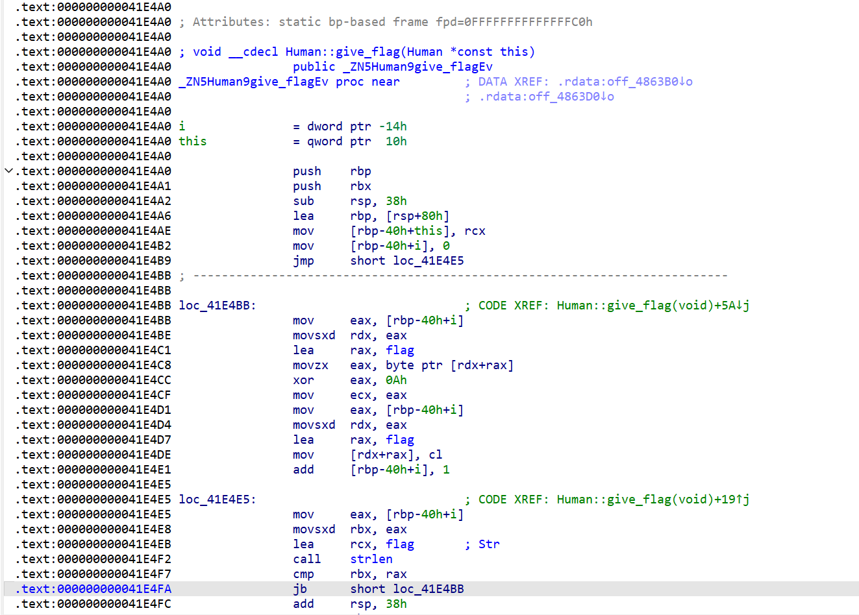Click the 'xor' mnemonic
This screenshot has height=615, width=859.
coord(303,380)
